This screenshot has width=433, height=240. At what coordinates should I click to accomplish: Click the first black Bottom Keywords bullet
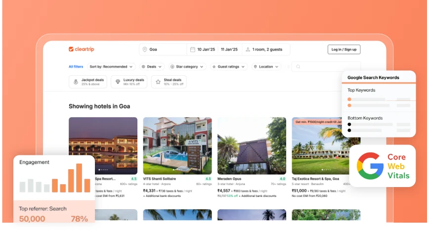click(x=349, y=124)
